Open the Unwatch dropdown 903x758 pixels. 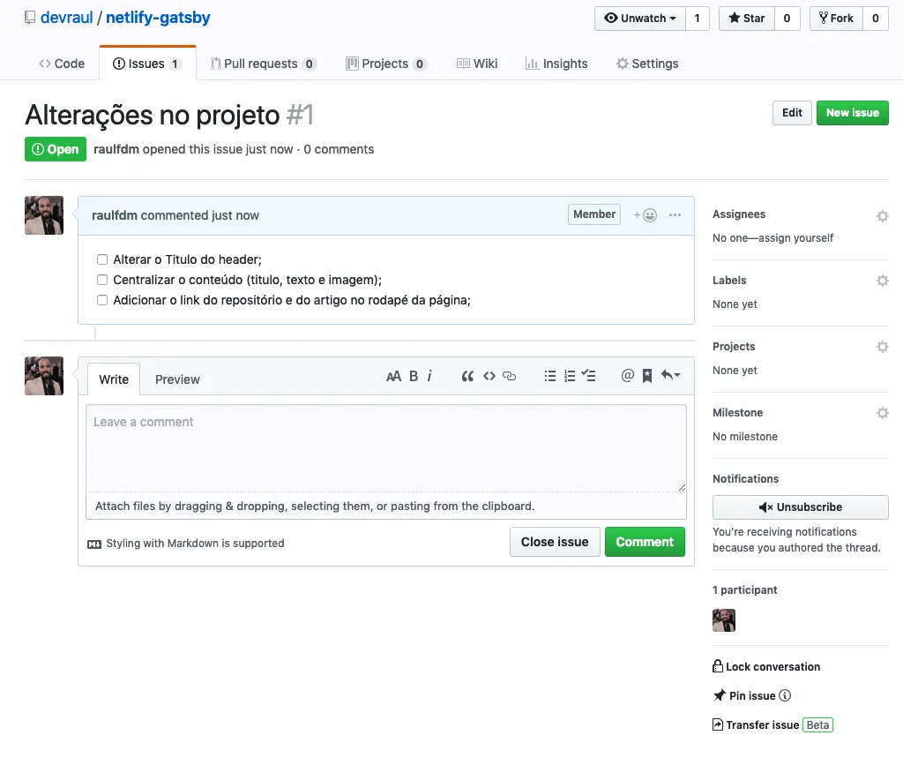640,19
